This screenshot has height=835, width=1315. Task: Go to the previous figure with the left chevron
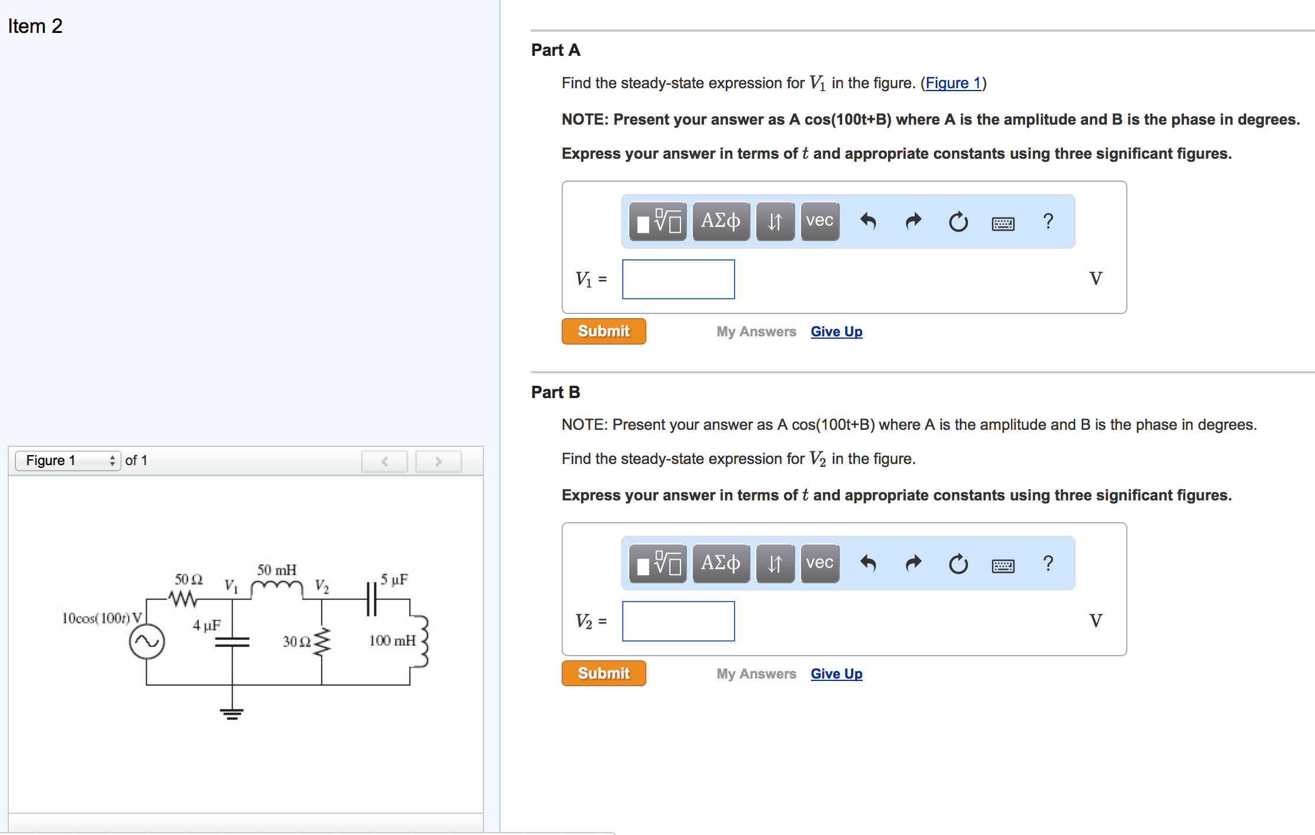point(384,461)
